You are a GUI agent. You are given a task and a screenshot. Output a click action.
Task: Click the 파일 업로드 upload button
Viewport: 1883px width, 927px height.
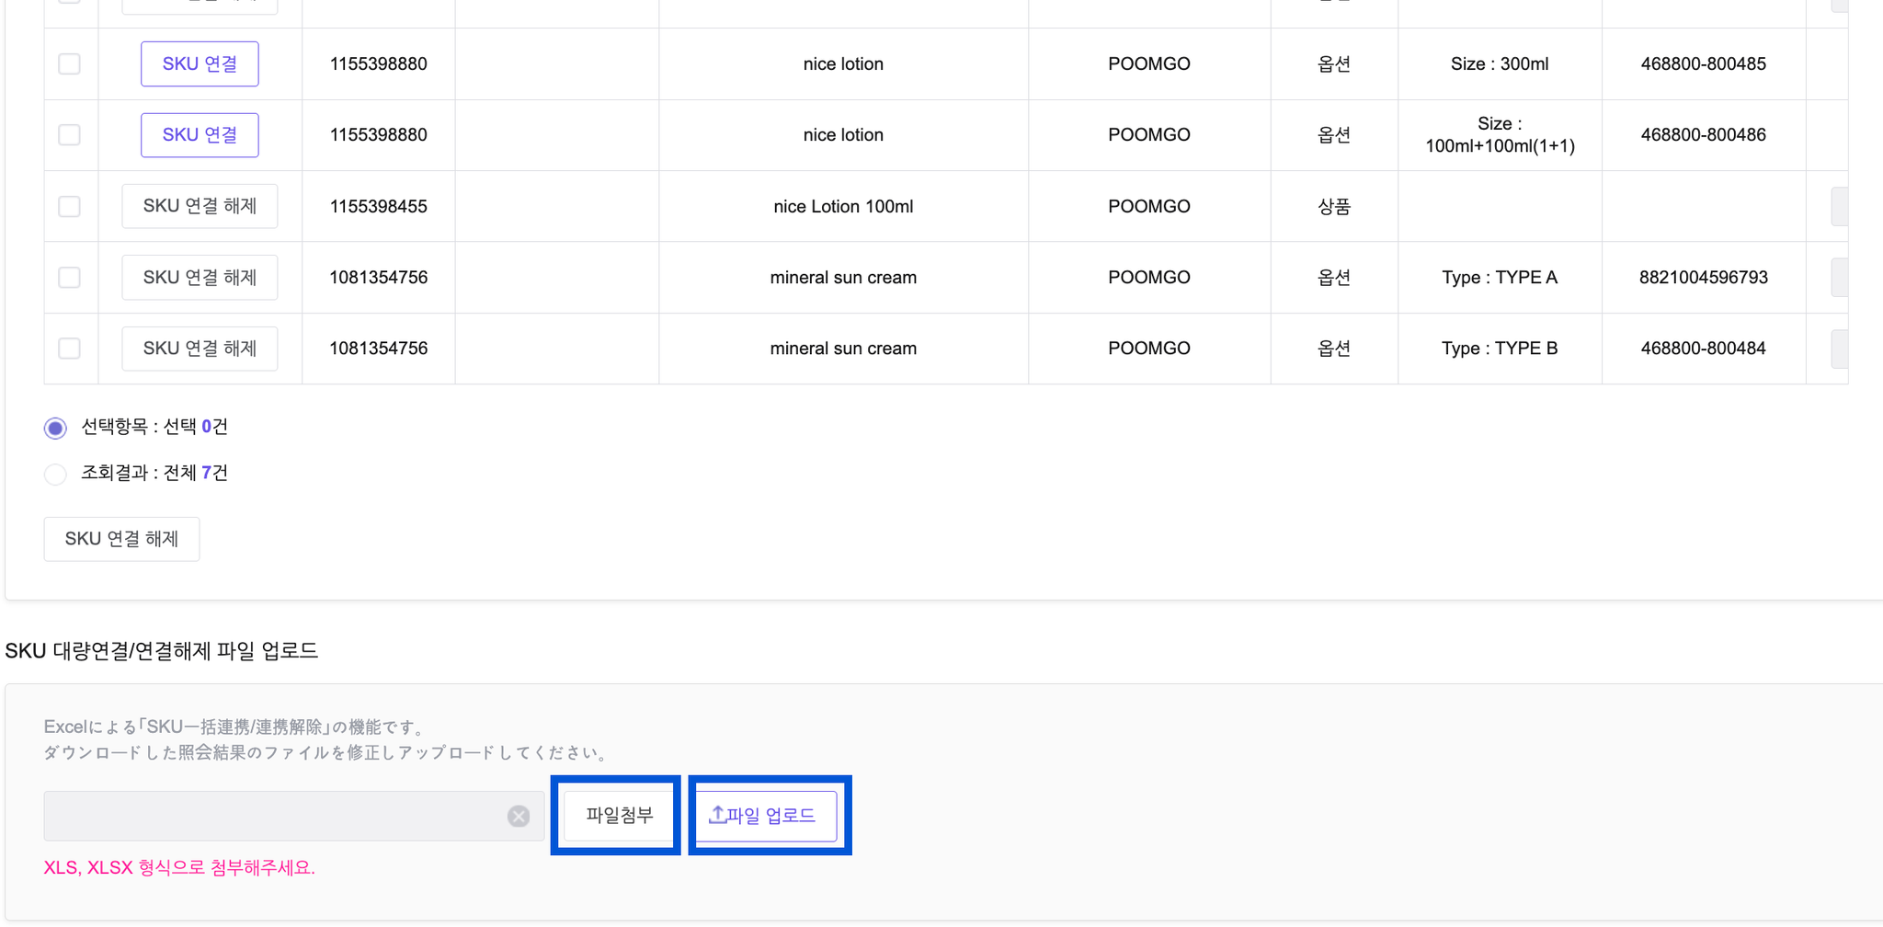coord(766,816)
